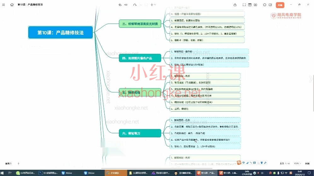Switch to 企业微信 taskbar item

(x=116, y=173)
